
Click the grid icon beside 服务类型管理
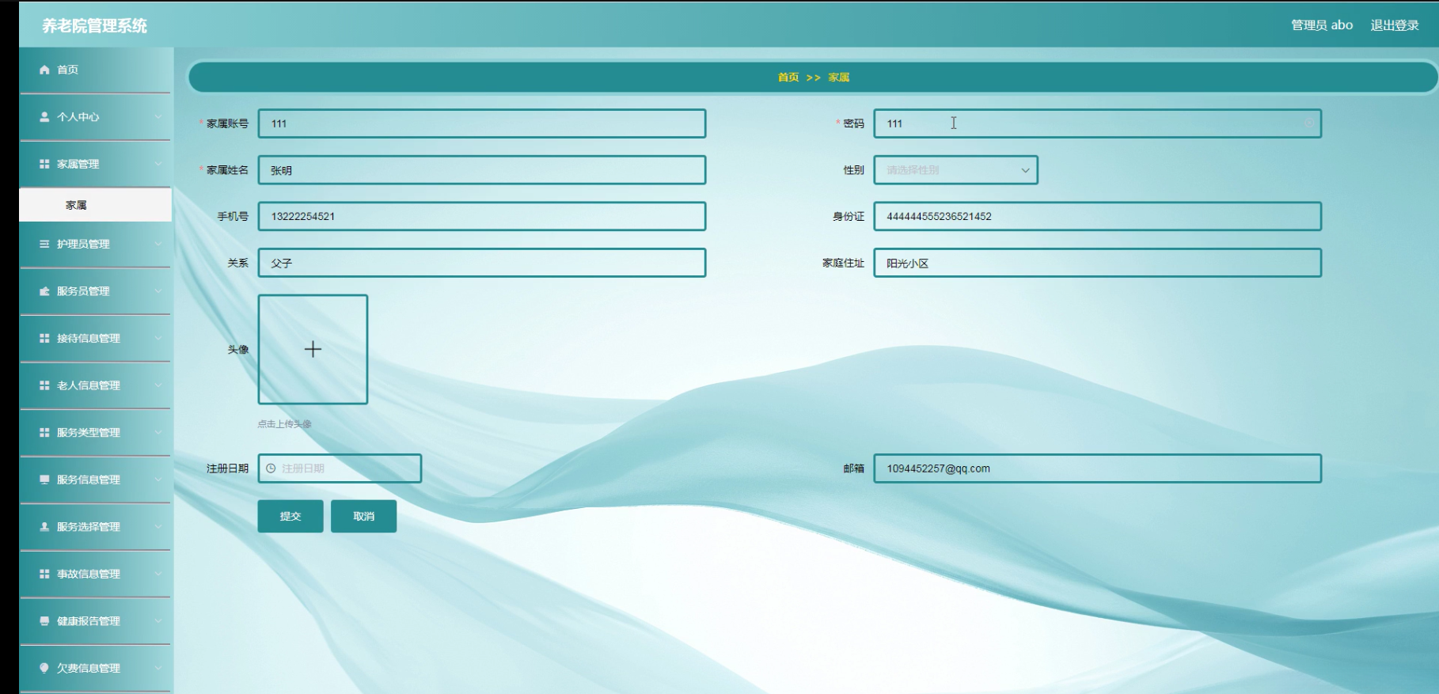(44, 432)
